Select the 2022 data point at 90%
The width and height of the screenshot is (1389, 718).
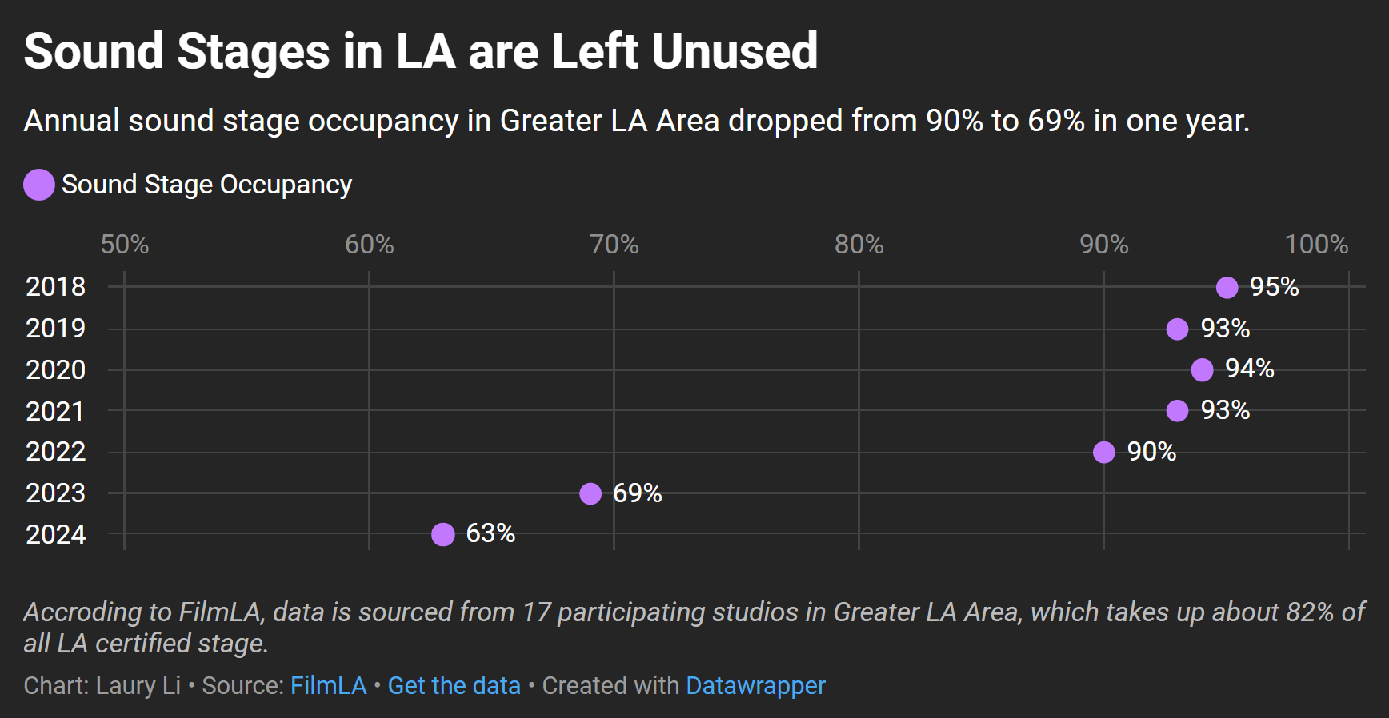tap(1103, 452)
